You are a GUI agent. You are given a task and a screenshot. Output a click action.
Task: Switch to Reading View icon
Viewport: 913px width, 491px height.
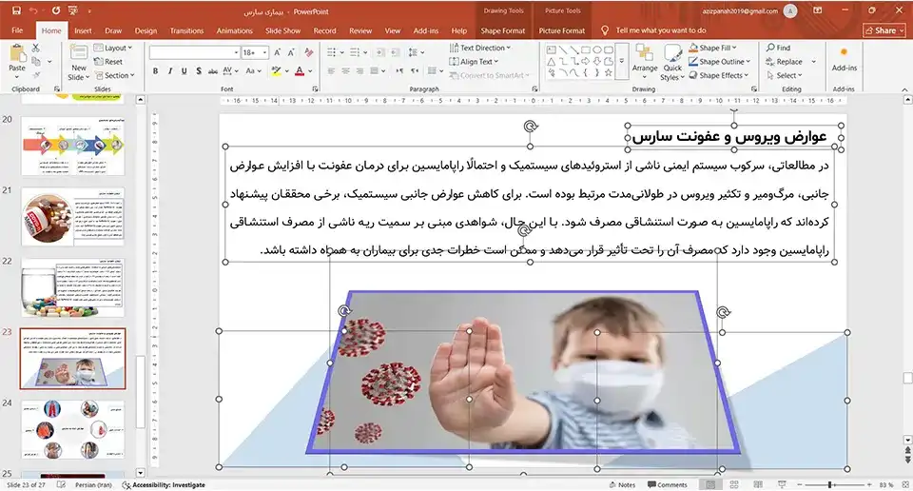(758, 484)
